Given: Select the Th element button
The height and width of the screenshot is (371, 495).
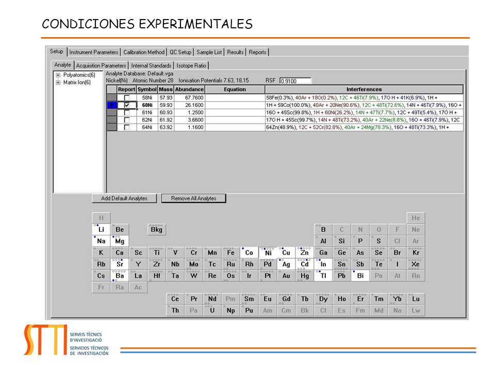Looking at the screenshot, I should 175,310.
